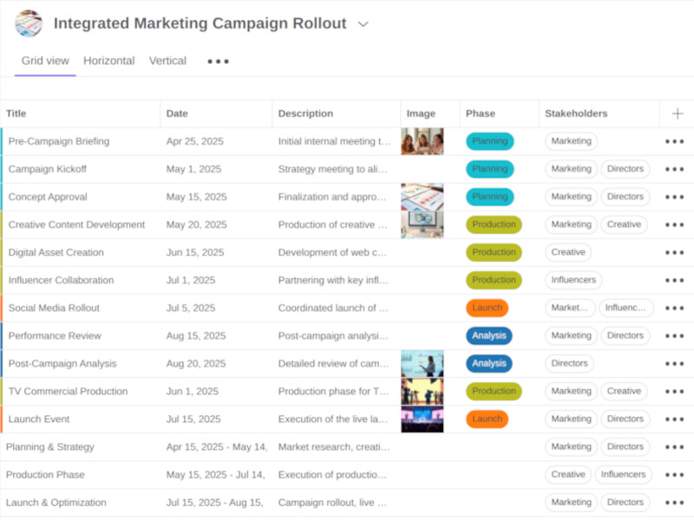Open row options for Pre-Campaign Briefing
This screenshot has width=694, height=520.
click(x=674, y=141)
